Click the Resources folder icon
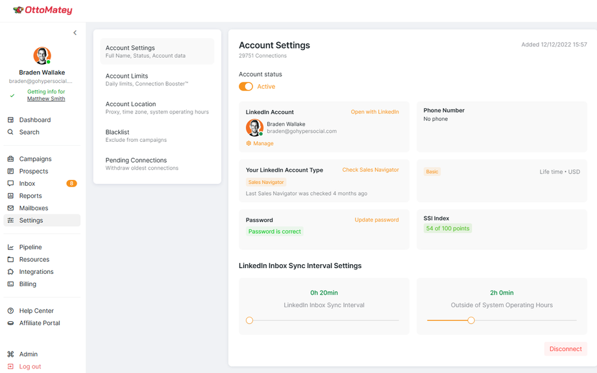Image resolution: width=597 pixels, height=373 pixels. (10, 260)
